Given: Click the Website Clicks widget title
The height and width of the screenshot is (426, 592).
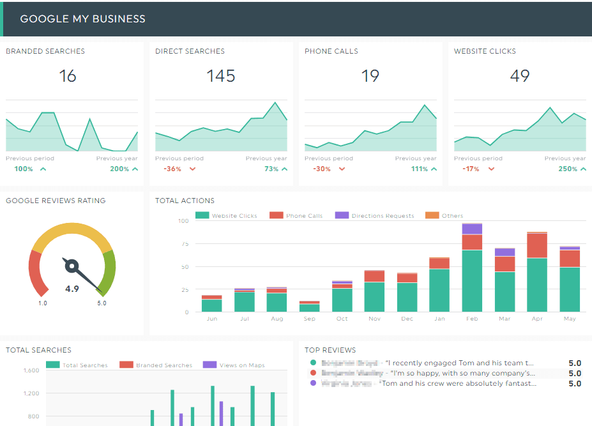Looking at the screenshot, I should (x=485, y=51).
